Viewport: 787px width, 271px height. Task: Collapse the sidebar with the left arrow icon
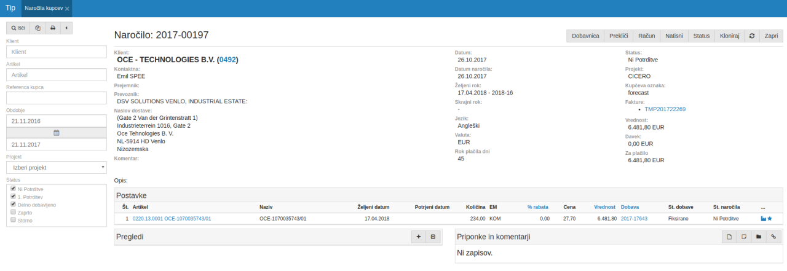66,28
